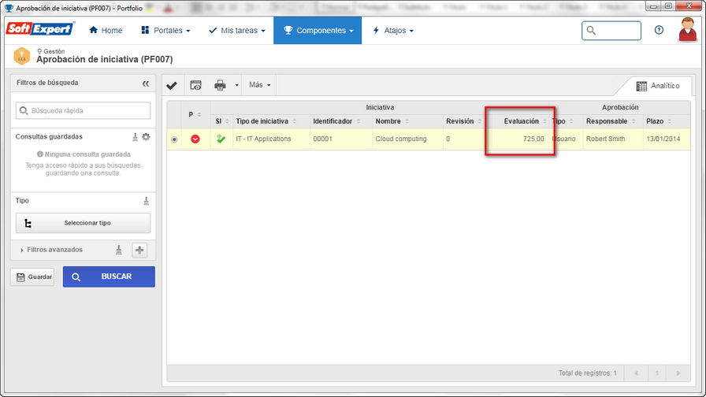Click the Guardar button
706x397 pixels.
tap(32, 276)
